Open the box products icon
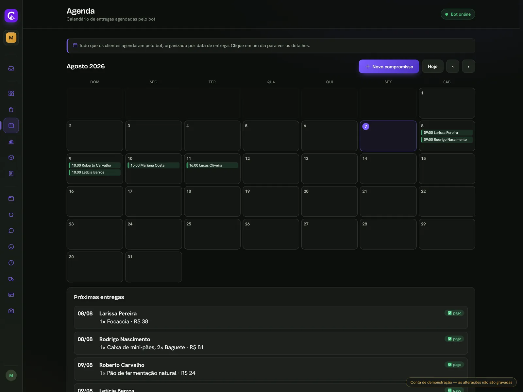Image resolution: width=523 pixels, height=392 pixels. pos(11,157)
